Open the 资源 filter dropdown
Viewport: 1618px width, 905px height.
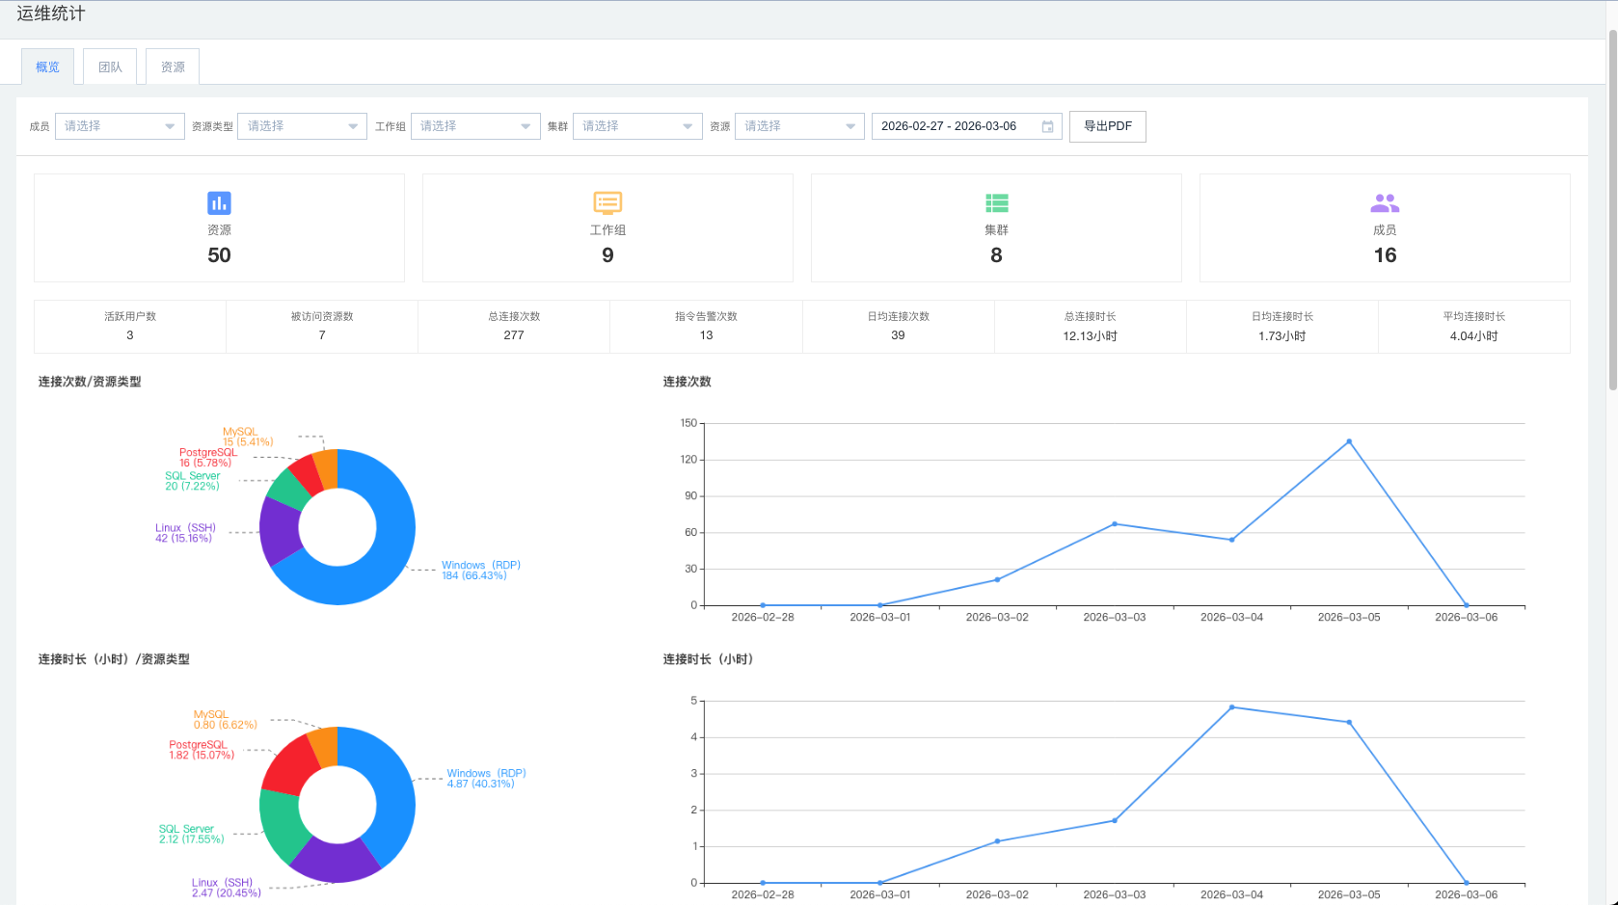pos(799,126)
